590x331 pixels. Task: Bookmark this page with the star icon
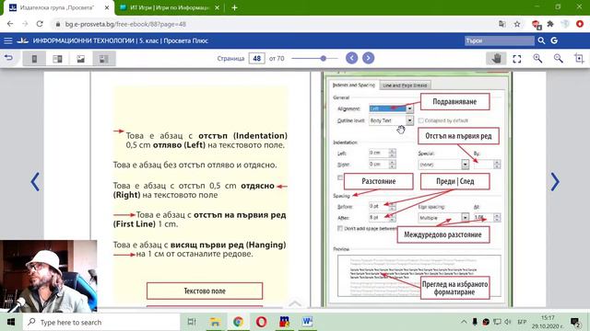(517, 24)
